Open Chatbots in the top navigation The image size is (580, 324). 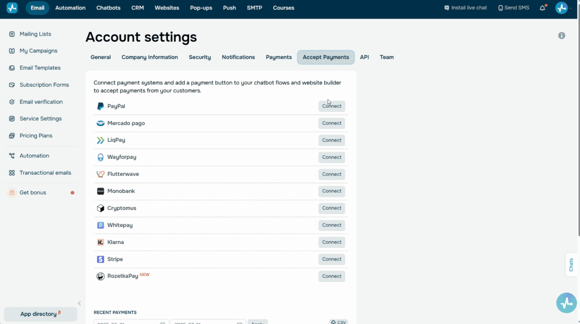[108, 8]
